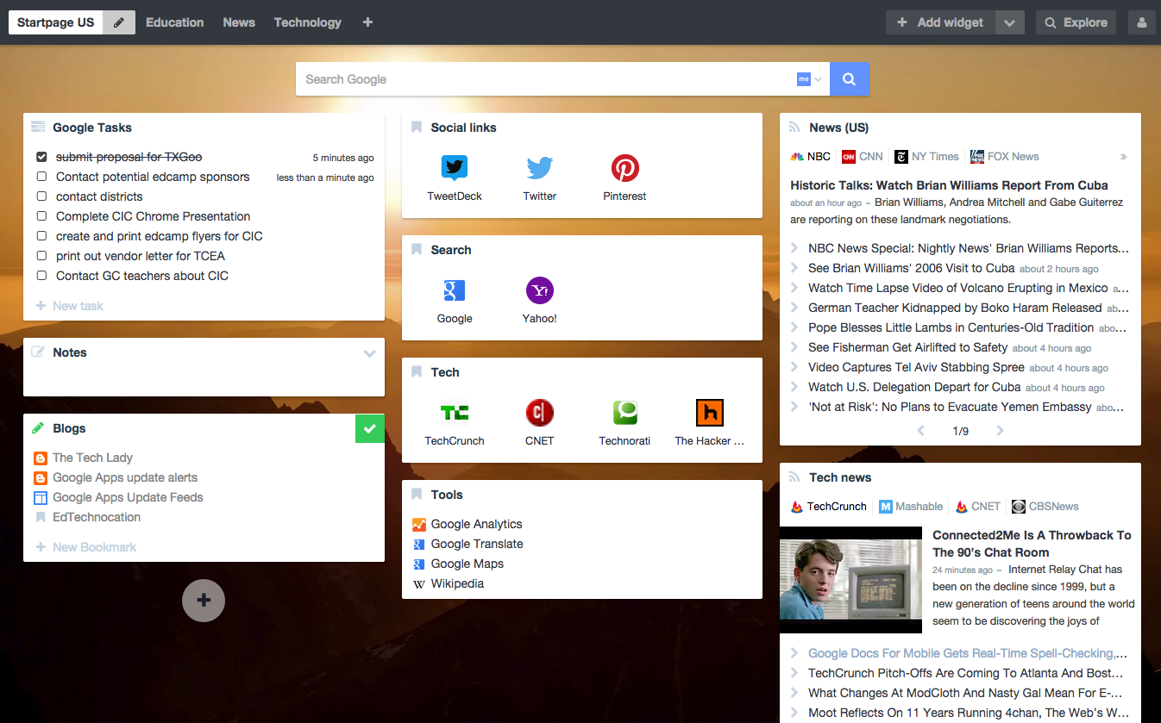Show more news sources with double chevron

(x=1123, y=157)
